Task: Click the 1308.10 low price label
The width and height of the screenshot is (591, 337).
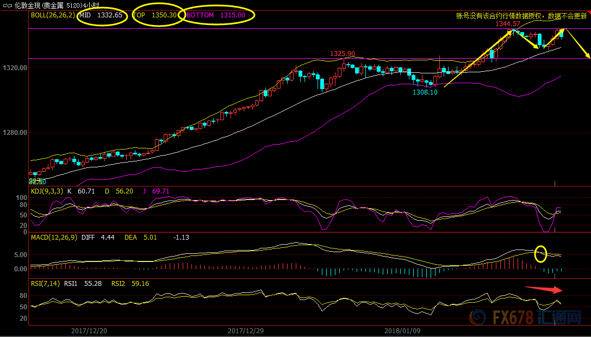Action: click(x=425, y=92)
